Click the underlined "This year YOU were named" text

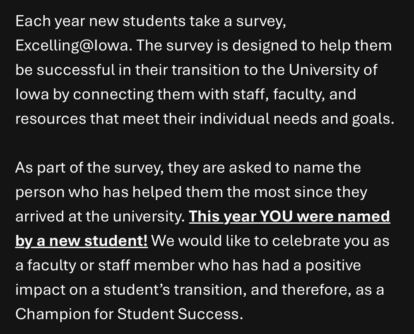click(289, 217)
